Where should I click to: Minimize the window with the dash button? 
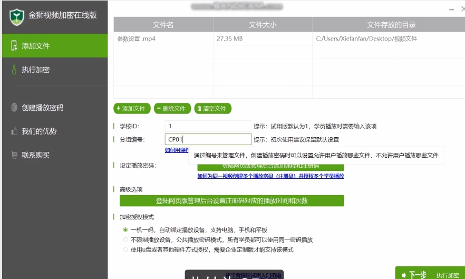pos(451,9)
